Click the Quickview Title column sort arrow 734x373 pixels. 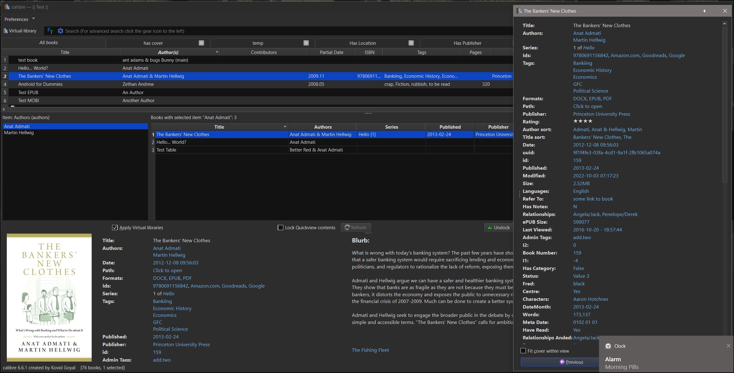click(285, 126)
